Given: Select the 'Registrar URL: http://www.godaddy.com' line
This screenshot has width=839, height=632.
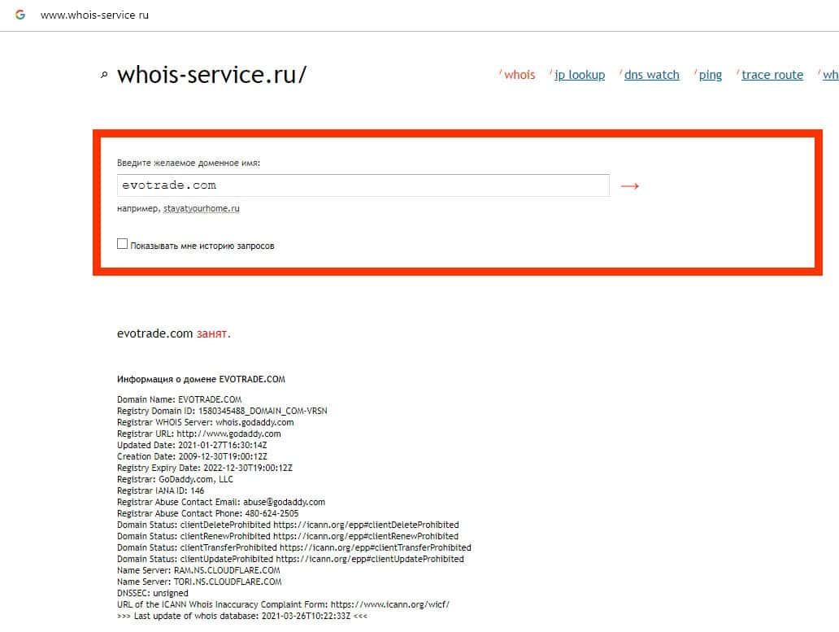Looking at the screenshot, I should coord(199,434).
